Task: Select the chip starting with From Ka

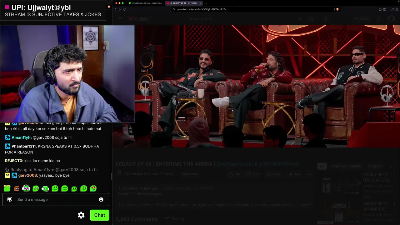Action: tap(375, 166)
